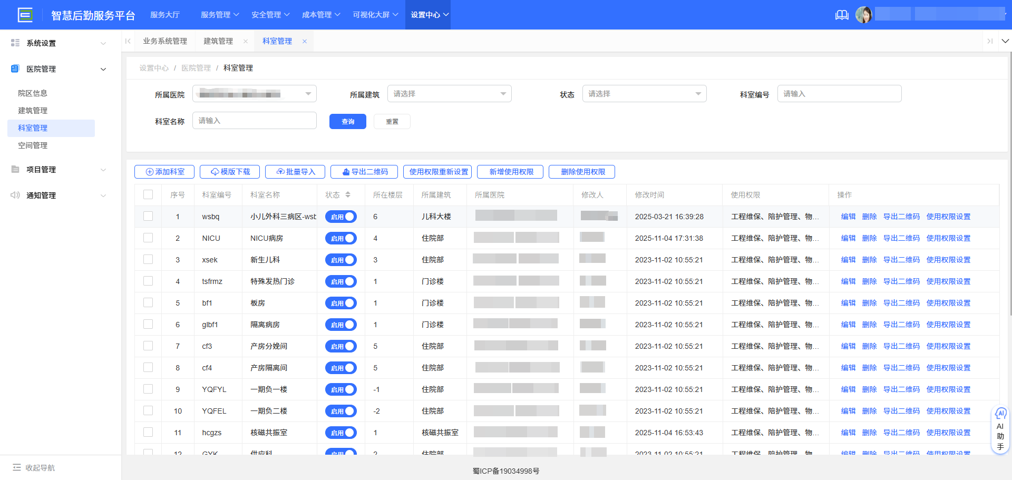Click 添加科室 button
1012x480 pixels.
tap(164, 172)
